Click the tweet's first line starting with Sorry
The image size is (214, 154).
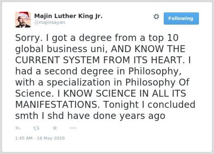(97, 38)
